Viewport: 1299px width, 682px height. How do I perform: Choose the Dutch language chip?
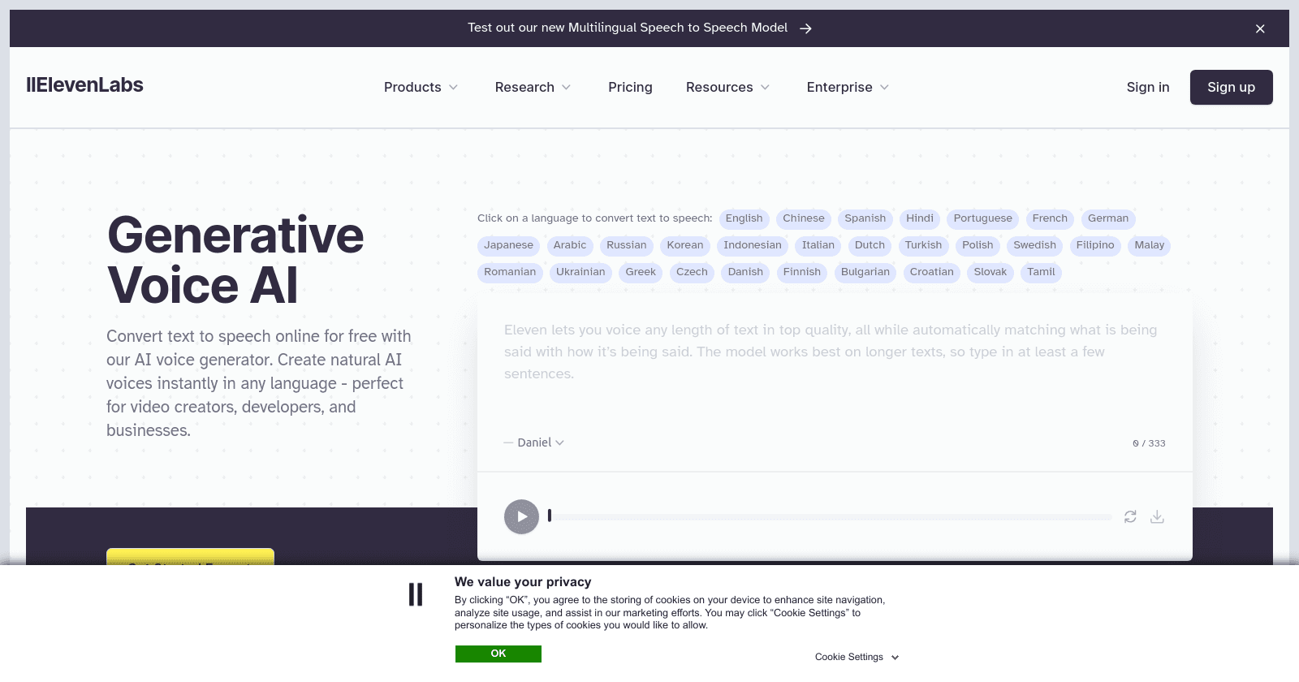point(870,245)
